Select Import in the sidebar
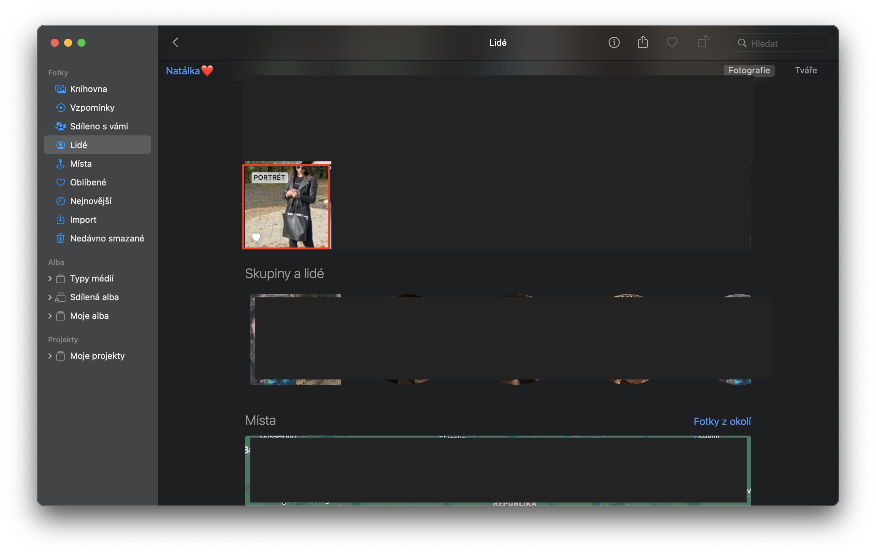 point(83,219)
